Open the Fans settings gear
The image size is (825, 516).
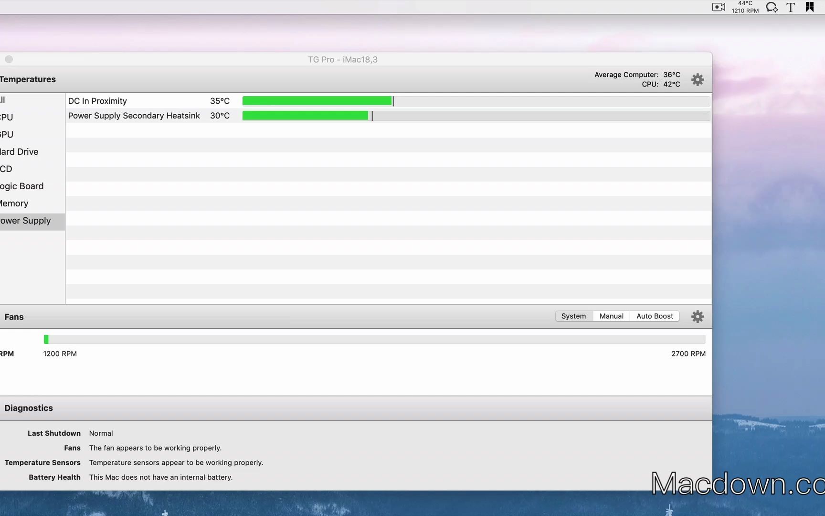pos(698,316)
